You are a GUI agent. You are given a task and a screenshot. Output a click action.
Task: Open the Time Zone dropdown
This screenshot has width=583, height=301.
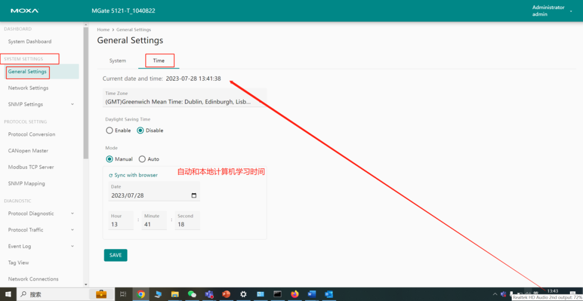pyautogui.click(x=185, y=98)
